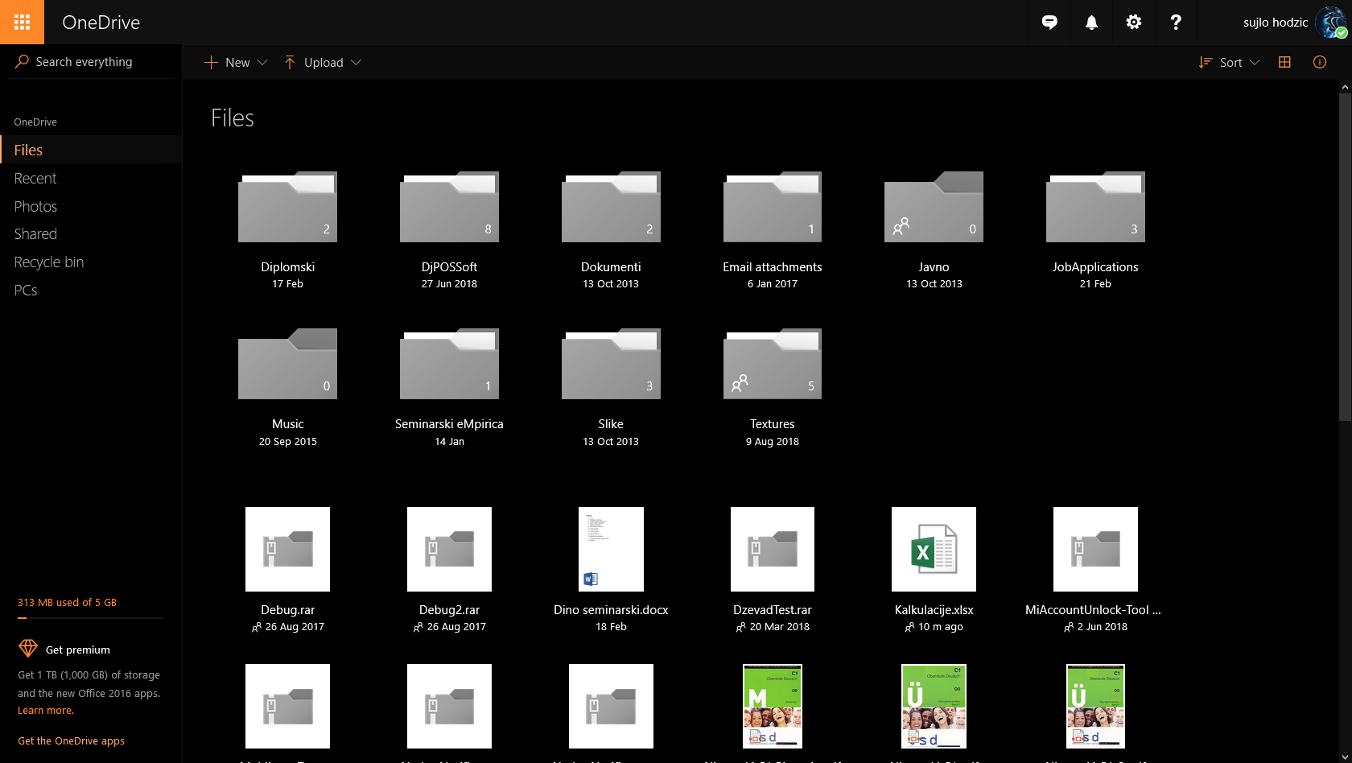1352x763 pixels.
Task: Open the shared Javno folder
Action: click(x=934, y=207)
